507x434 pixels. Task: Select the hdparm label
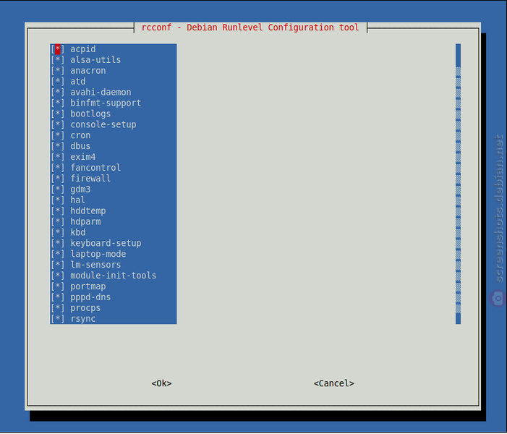click(85, 222)
